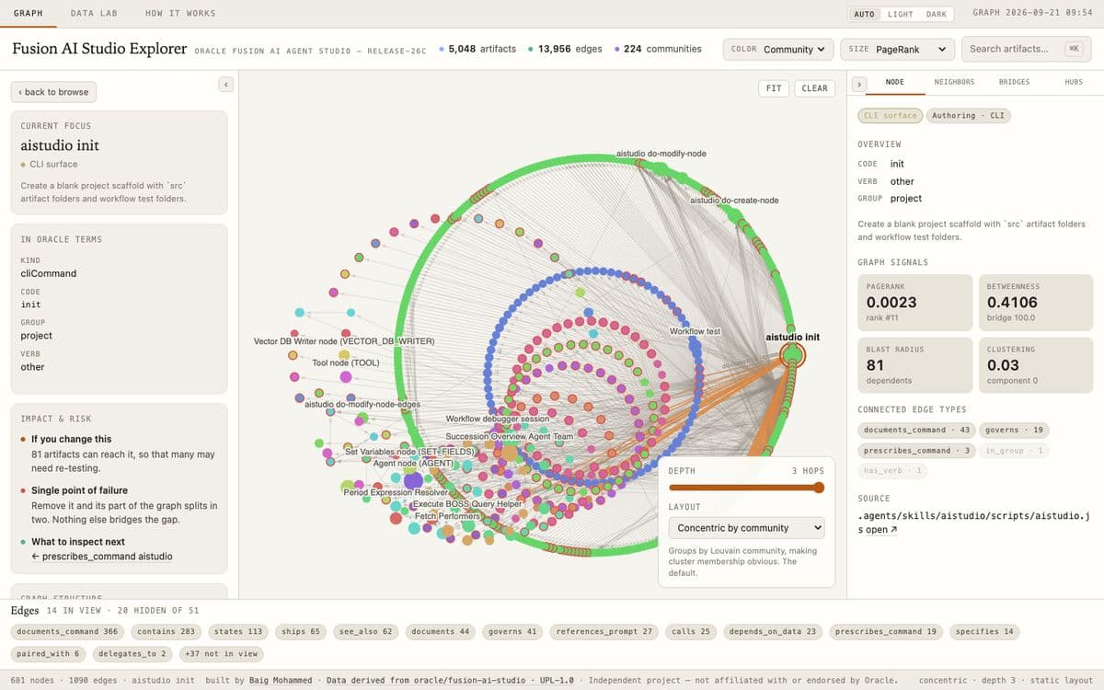
Task: Toggle the documents 44 edge filter
Action: point(440,631)
